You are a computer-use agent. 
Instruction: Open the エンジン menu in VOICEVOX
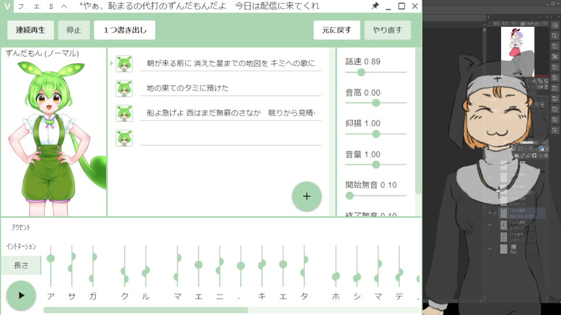(37, 6)
